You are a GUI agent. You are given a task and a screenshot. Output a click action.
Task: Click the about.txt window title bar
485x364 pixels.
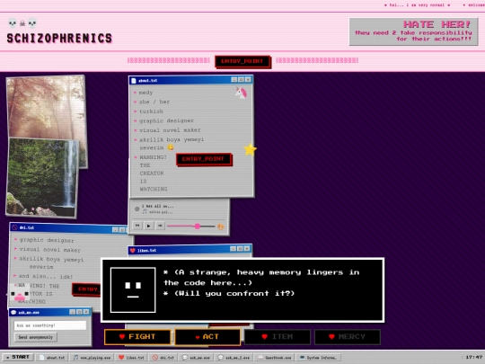click(x=191, y=80)
